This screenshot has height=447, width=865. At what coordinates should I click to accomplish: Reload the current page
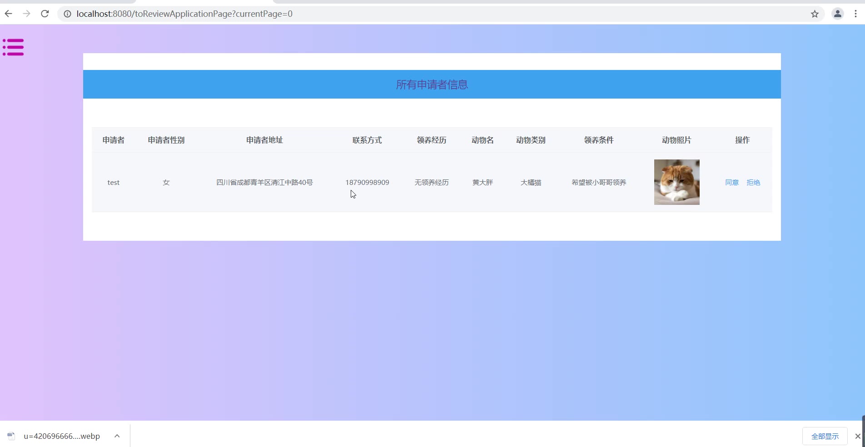point(45,14)
